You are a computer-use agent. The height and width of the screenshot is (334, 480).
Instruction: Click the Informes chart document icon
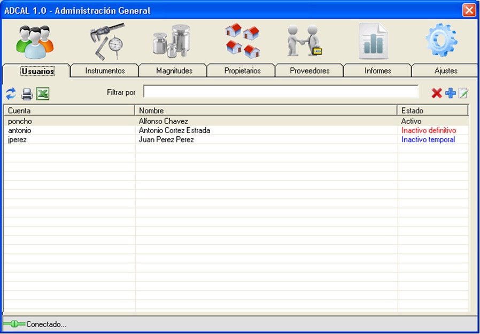click(x=373, y=42)
